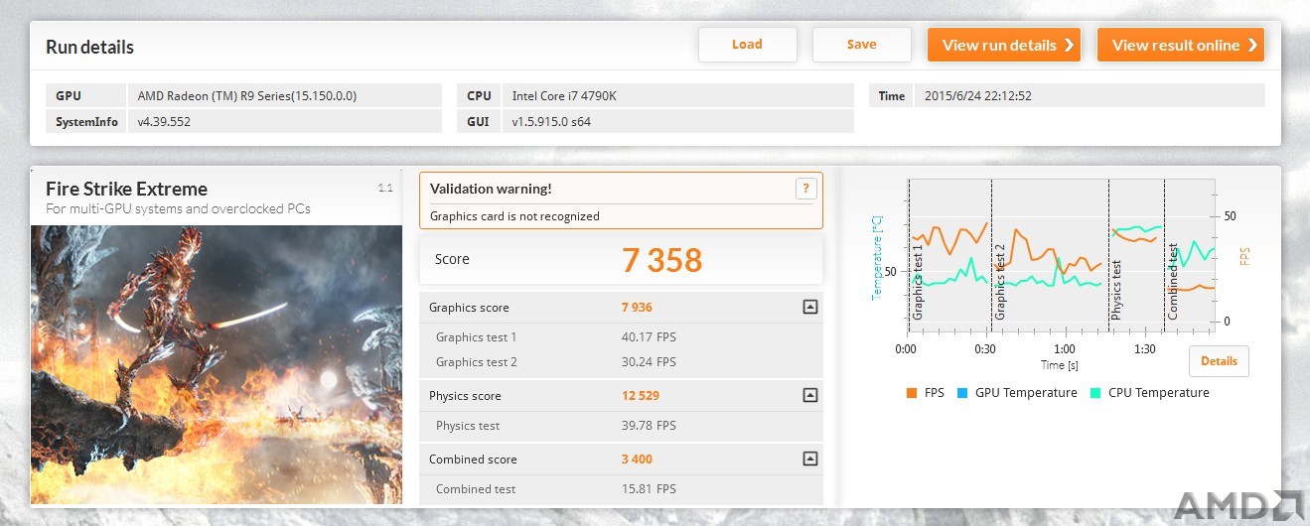This screenshot has height=526, width=1310.
Task: Select the overall score value 7 358
Action: point(661,260)
